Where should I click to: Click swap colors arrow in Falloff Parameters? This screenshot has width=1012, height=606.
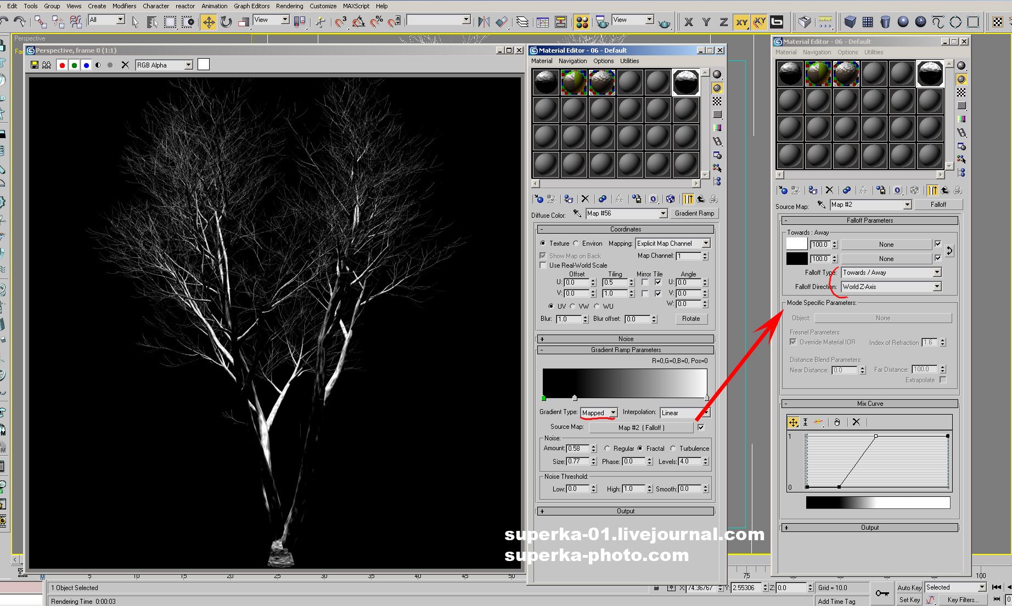tap(949, 251)
